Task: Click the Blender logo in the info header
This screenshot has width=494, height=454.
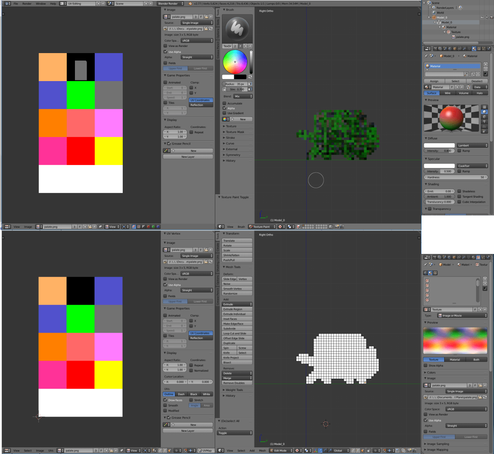Action: click(190, 3)
